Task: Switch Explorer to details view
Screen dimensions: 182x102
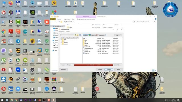Action: 153,71
